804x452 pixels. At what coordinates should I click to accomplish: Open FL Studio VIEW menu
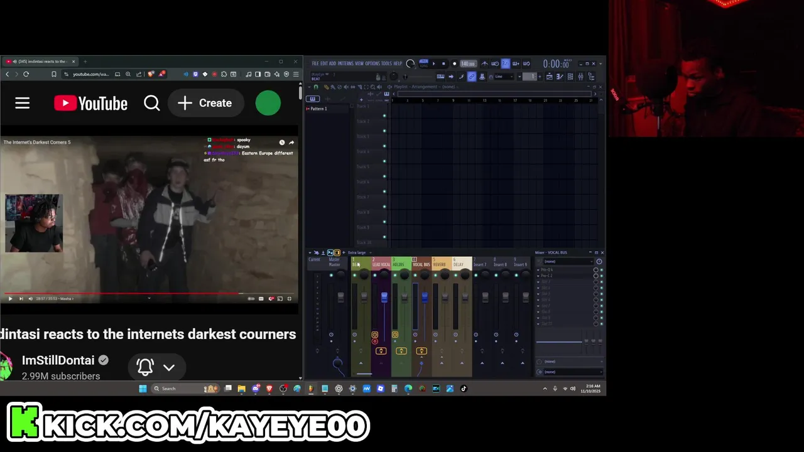[359, 63]
